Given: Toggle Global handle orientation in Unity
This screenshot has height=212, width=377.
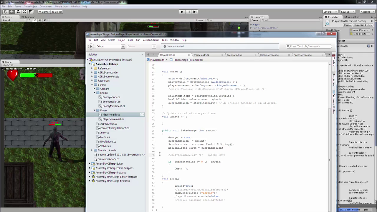Looking at the screenshot, I should (57, 12).
